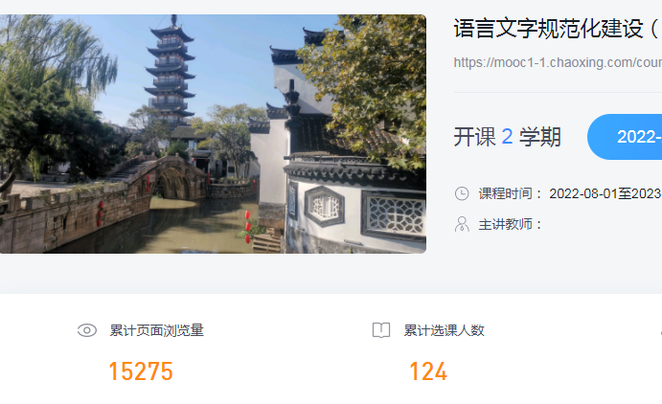Image resolution: width=662 pixels, height=404 pixels.
Task: Click the 累计选课人数 label
Action: pos(444,330)
